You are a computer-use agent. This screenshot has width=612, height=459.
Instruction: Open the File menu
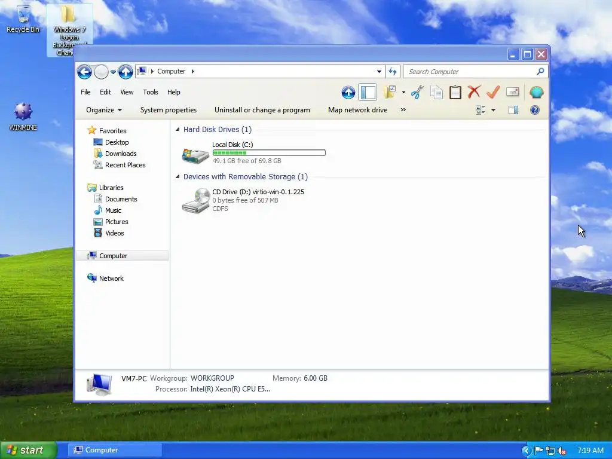[85, 92]
